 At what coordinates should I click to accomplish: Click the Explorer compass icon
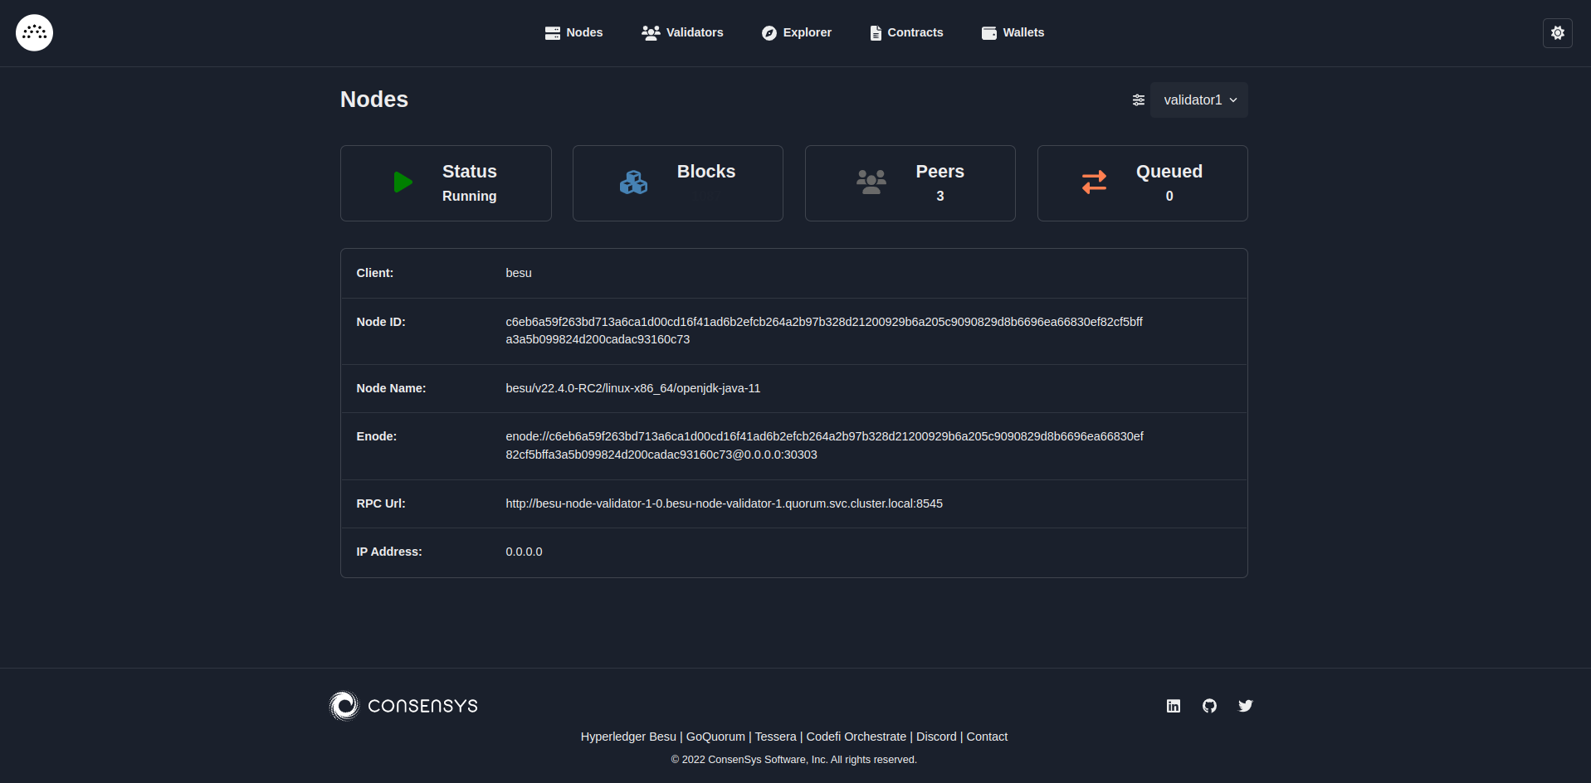(x=769, y=32)
